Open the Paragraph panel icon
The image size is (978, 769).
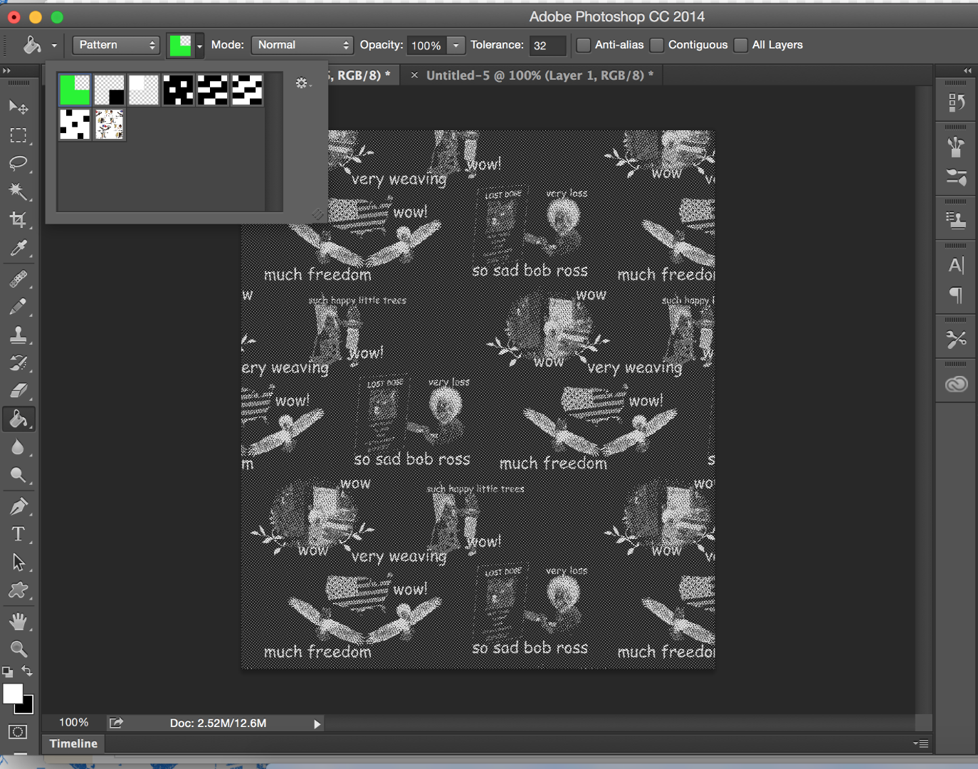(957, 295)
